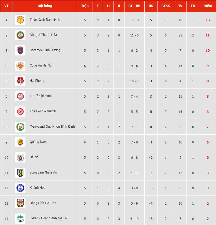Click the TP Hồ Chí Minh team logo
Image resolution: width=216 pixels, height=225 pixels.
[x=20, y=96]
